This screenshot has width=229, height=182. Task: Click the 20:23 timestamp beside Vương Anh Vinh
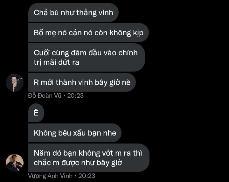pyautogui.click(x=87, y=176)
